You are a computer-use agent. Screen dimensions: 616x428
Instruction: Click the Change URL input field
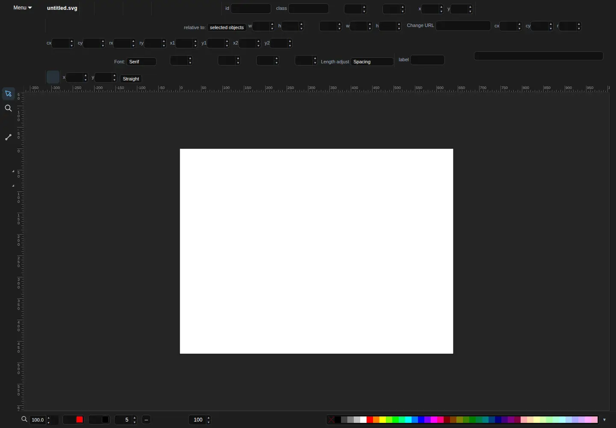463,26
